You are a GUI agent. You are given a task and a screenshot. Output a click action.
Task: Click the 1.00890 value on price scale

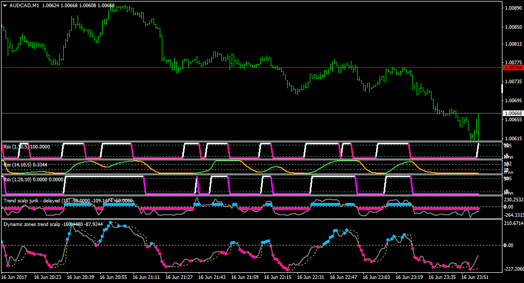514,8
